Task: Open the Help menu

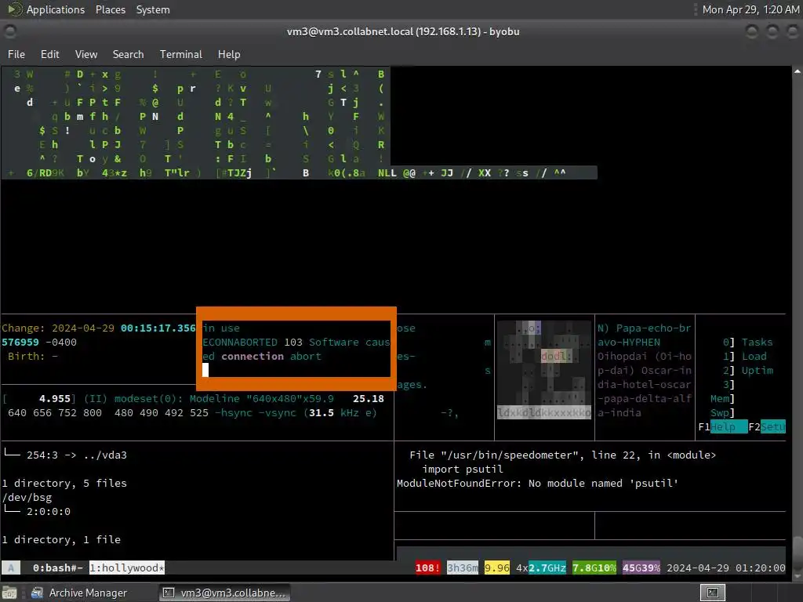Action: point(229,54)
